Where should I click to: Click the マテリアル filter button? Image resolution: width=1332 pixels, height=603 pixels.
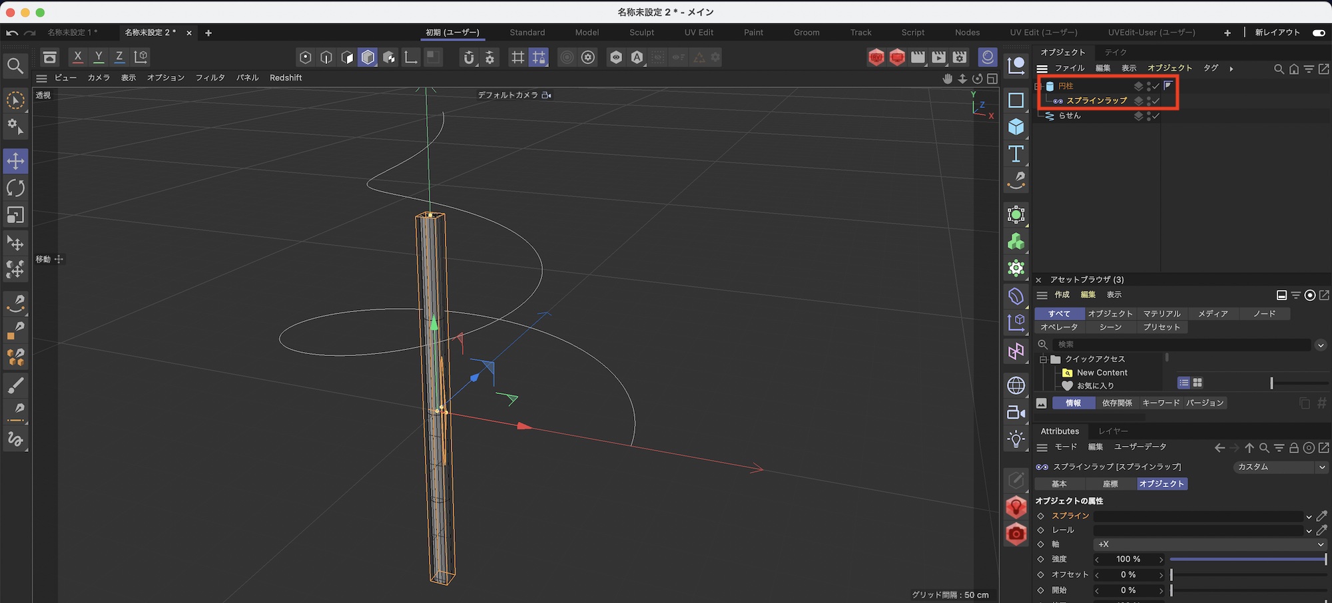point(1162,313)
